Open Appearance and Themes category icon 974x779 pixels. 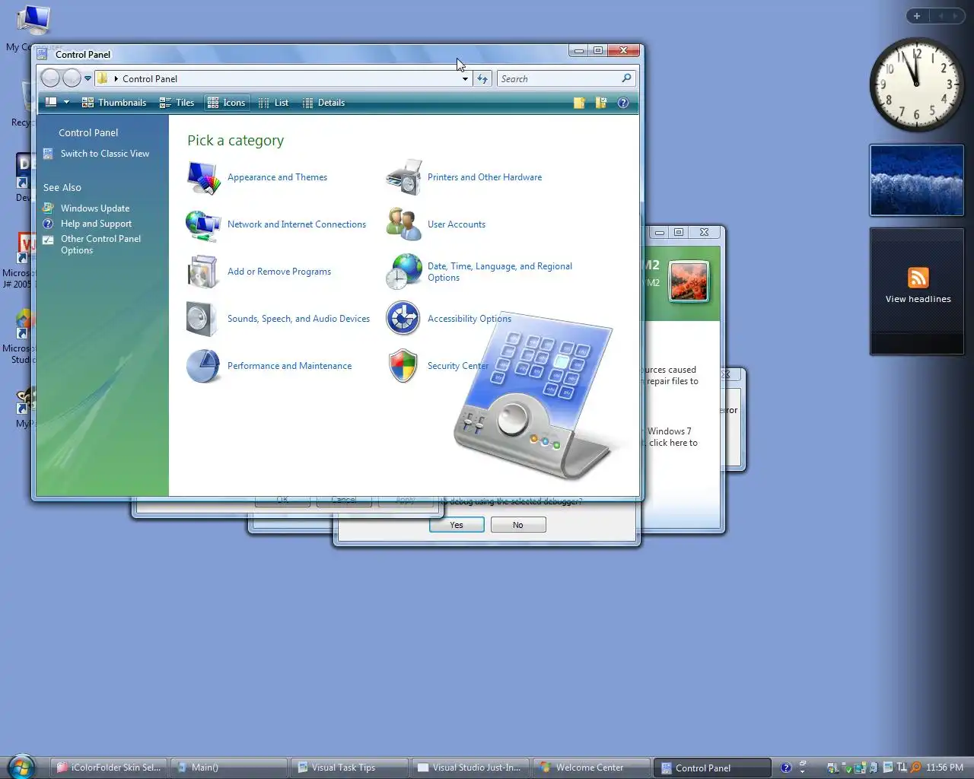203,177
